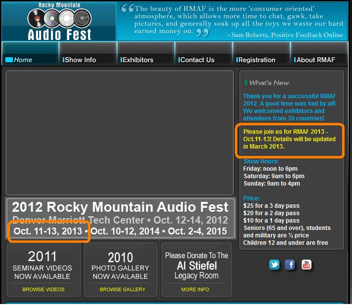Click the RMAF 2013 announcement text
The image size is (352, 305).
coord(289,139)
